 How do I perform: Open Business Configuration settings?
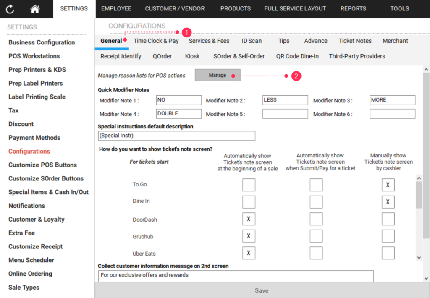tap(42, 42)
